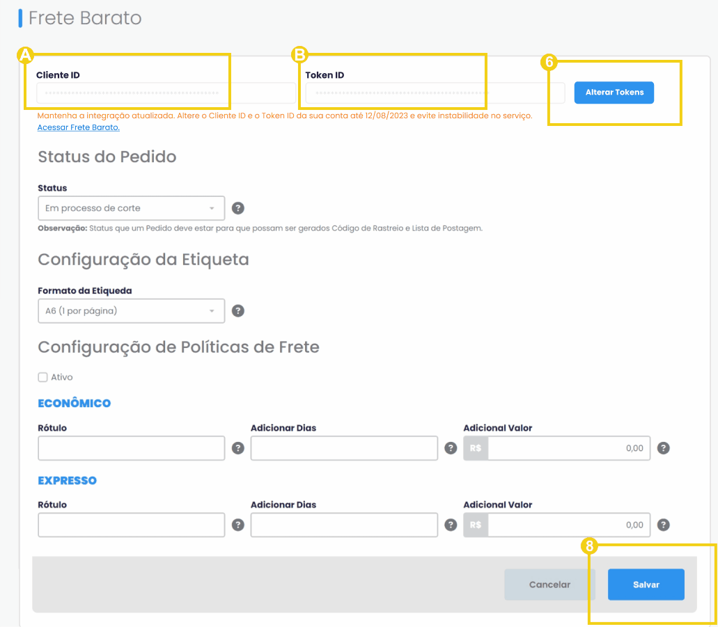Click help icon for Expresso Adicionar Dias
This screenshot has height=627, width=718.
(x=451, y=525)
